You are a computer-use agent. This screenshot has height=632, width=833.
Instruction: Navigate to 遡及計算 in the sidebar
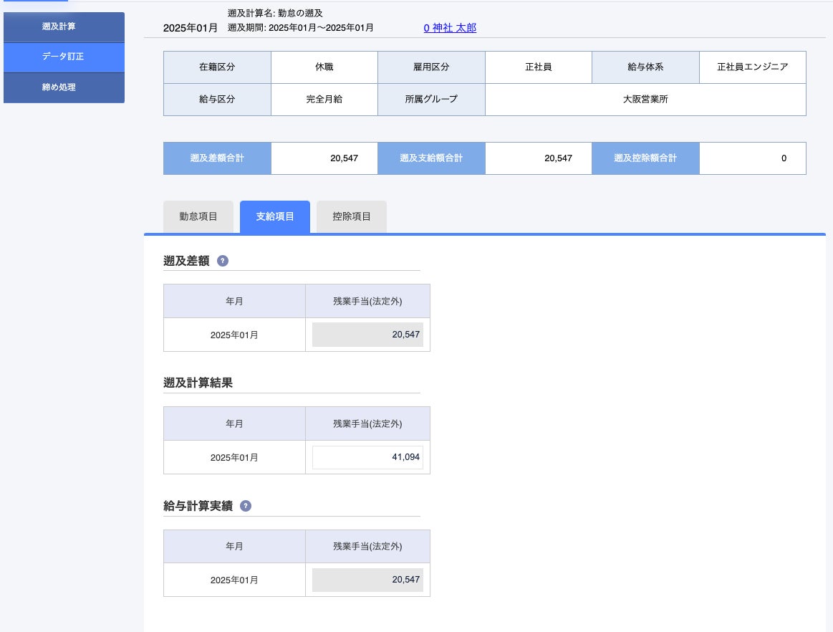tap(64, 27)
